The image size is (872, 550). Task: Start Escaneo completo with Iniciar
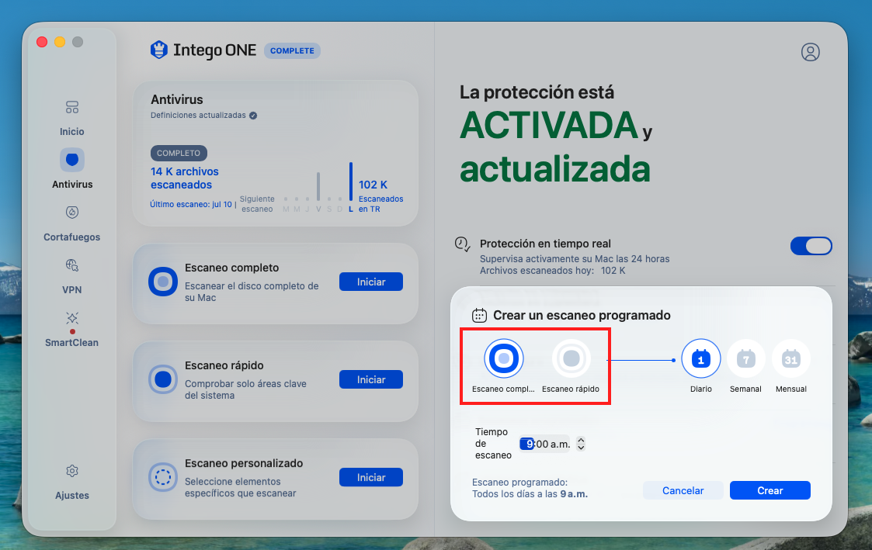(371, 282)
